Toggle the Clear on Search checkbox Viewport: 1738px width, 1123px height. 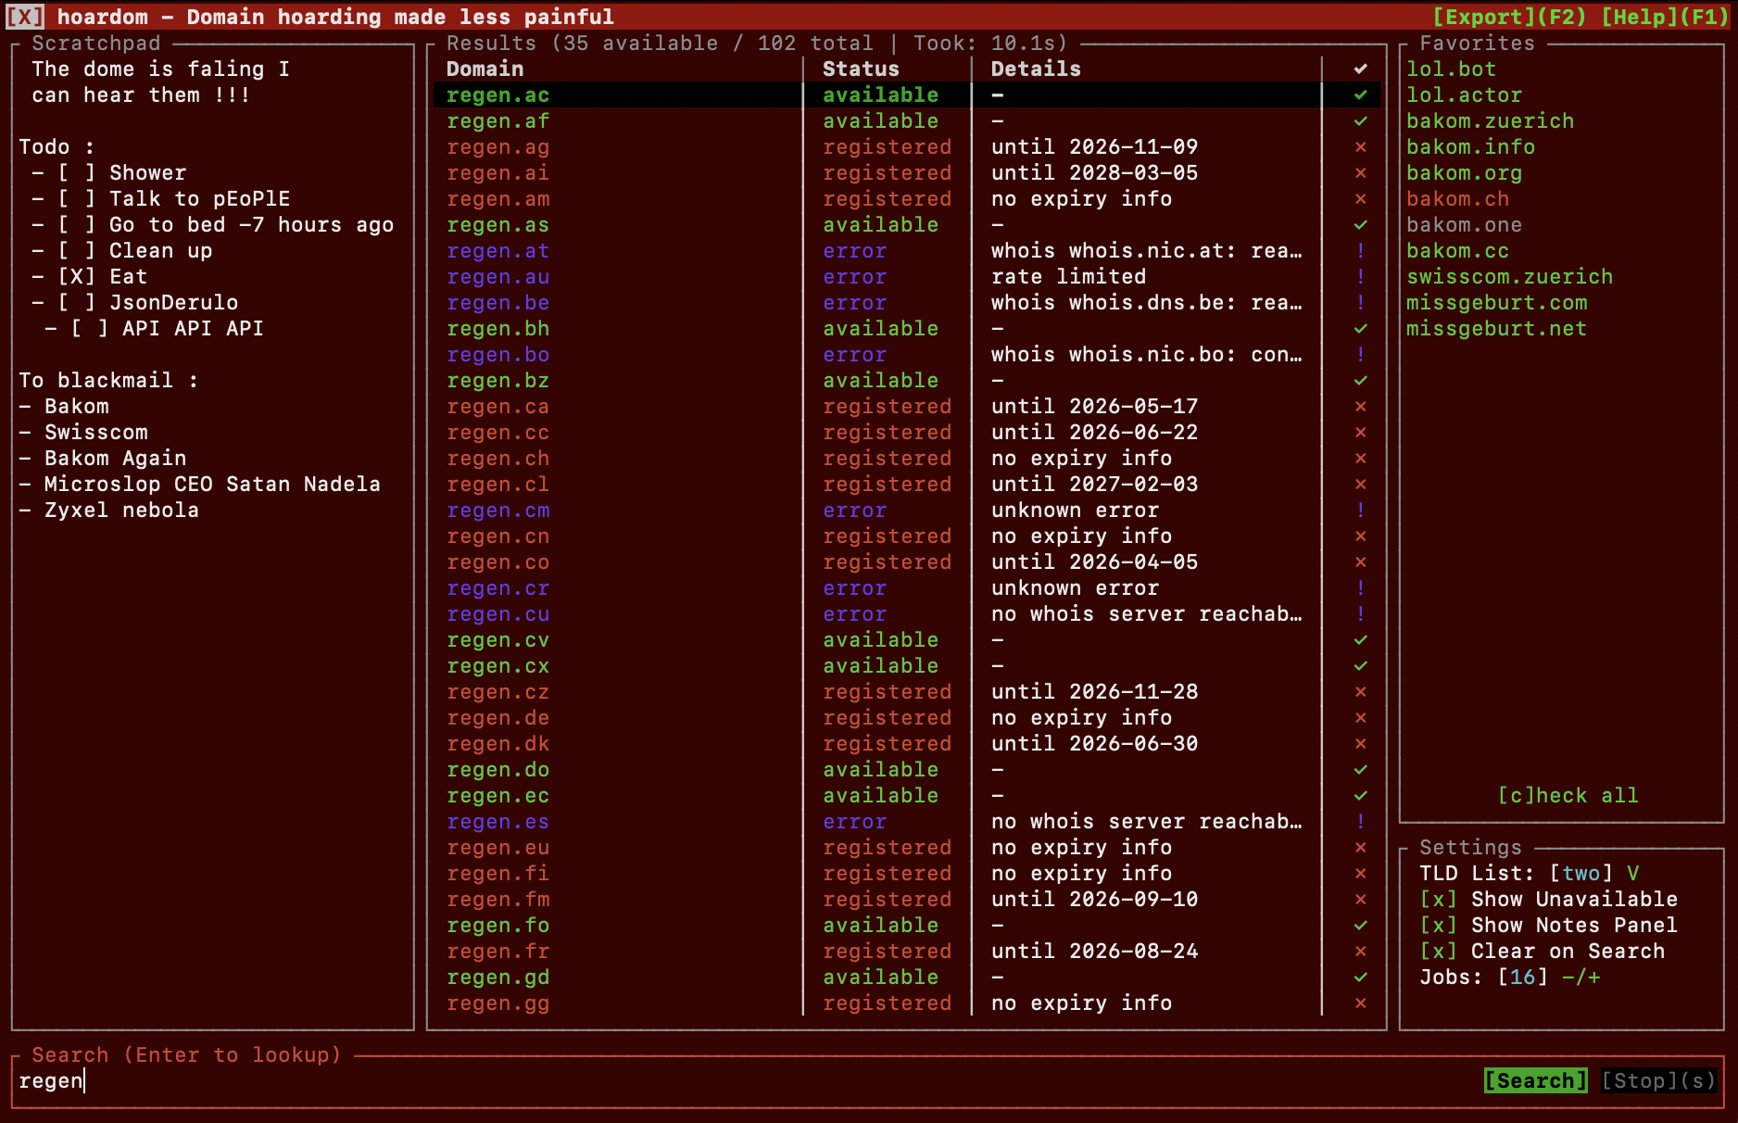pyautogui.click(x=1438, y=952)
